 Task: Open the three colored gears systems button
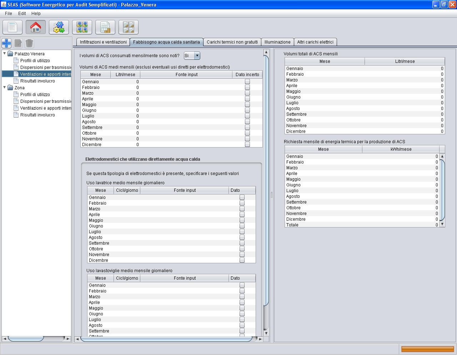tap(59, 27)
